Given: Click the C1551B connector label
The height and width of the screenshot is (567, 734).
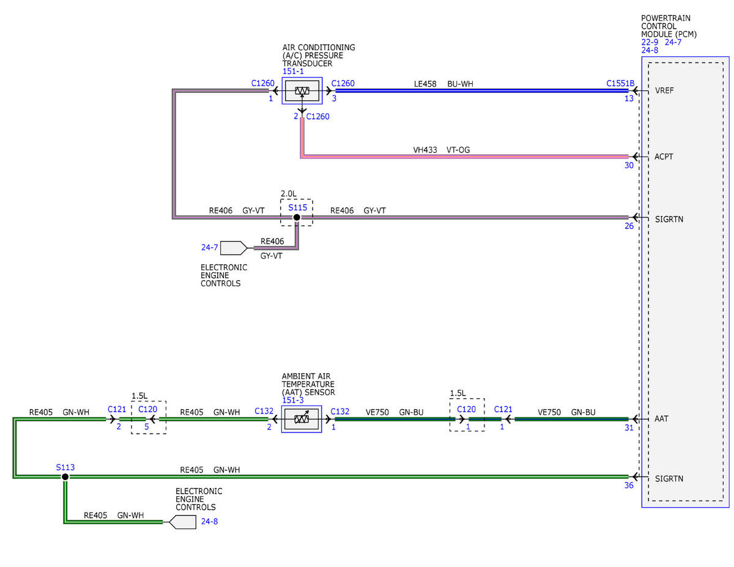Looking at the screenshot, I should (x=620, y=83).
